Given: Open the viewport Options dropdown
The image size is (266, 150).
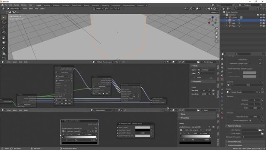Looking at the screenshot, I should click(x=214, y=12).
